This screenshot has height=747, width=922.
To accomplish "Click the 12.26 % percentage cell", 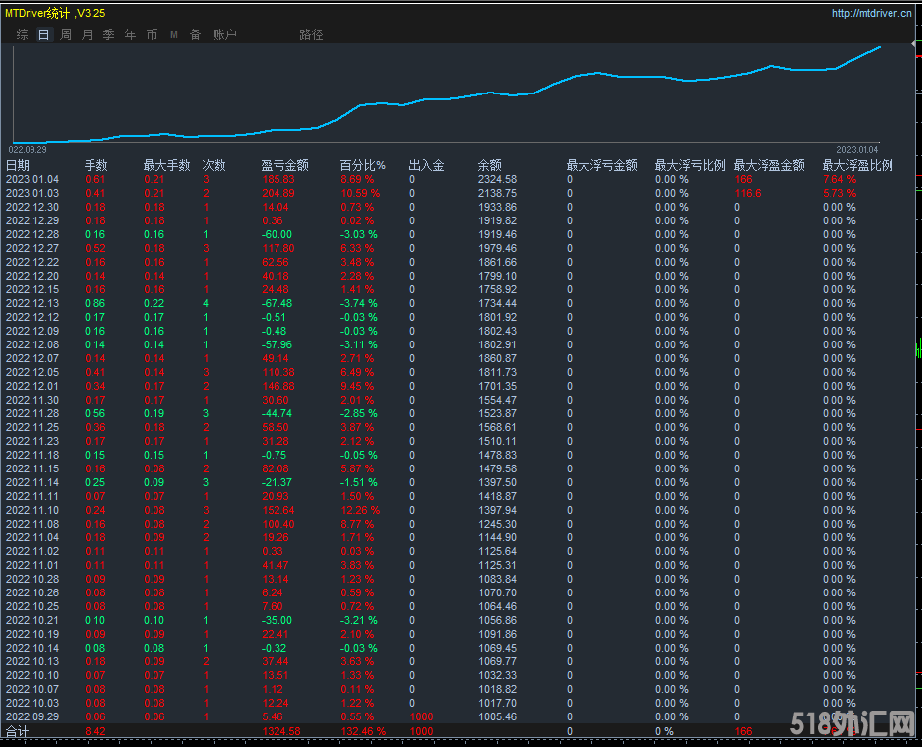I will tap(360, 510).
